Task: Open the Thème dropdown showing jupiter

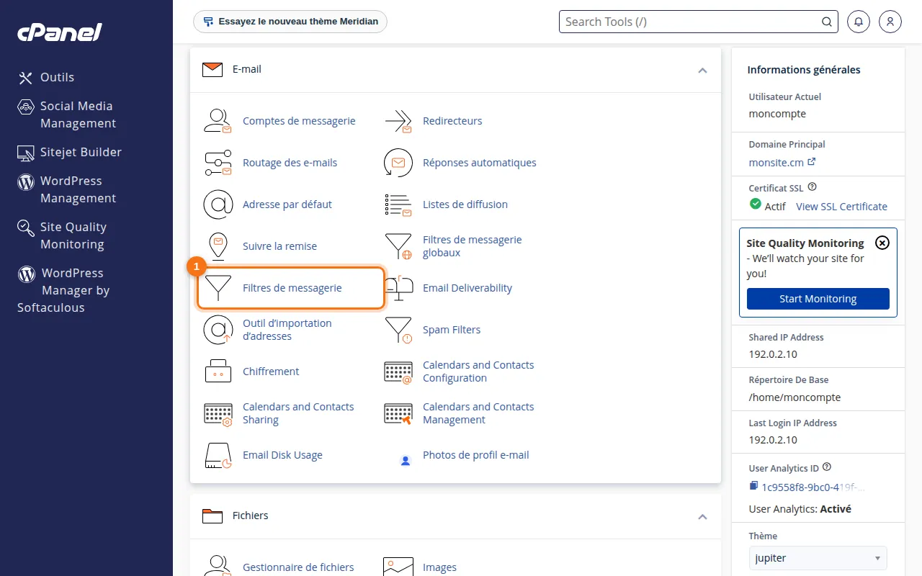Action: point(818,558)
